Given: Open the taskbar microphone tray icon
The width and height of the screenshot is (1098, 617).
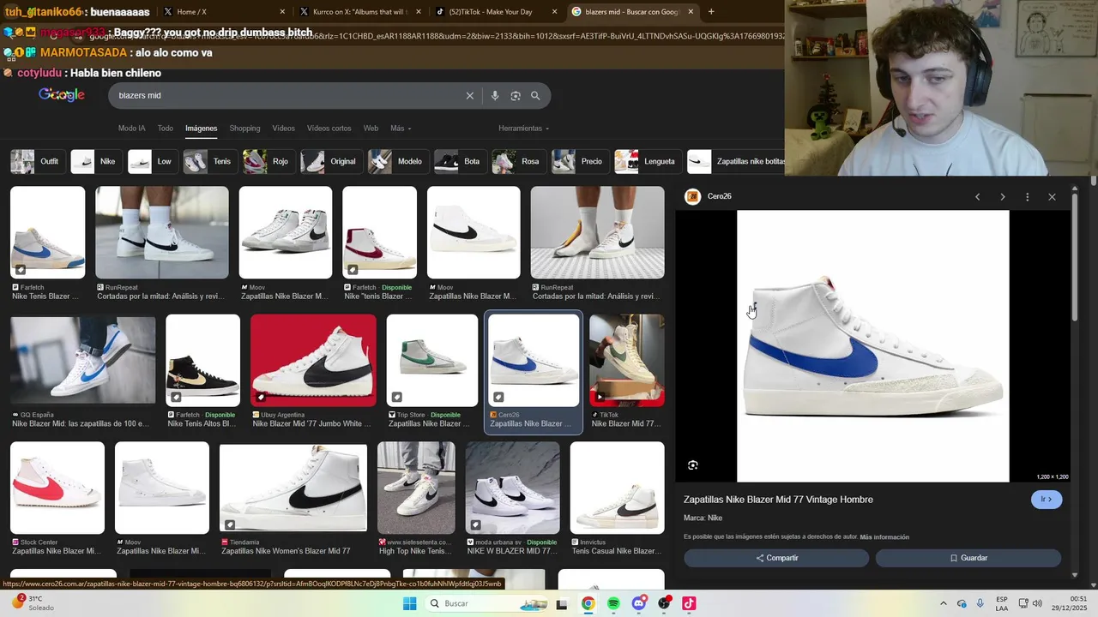Looking at the screenshot, I should tap(980, 603).
